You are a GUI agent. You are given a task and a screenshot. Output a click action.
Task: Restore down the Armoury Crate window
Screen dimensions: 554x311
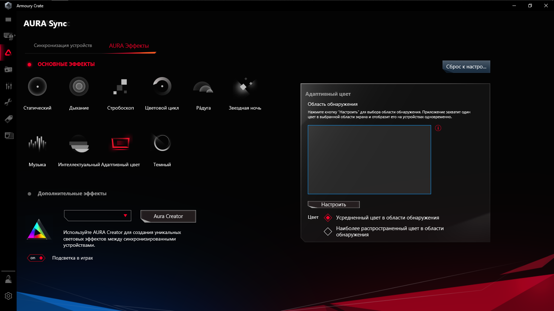tap(530, 6)
